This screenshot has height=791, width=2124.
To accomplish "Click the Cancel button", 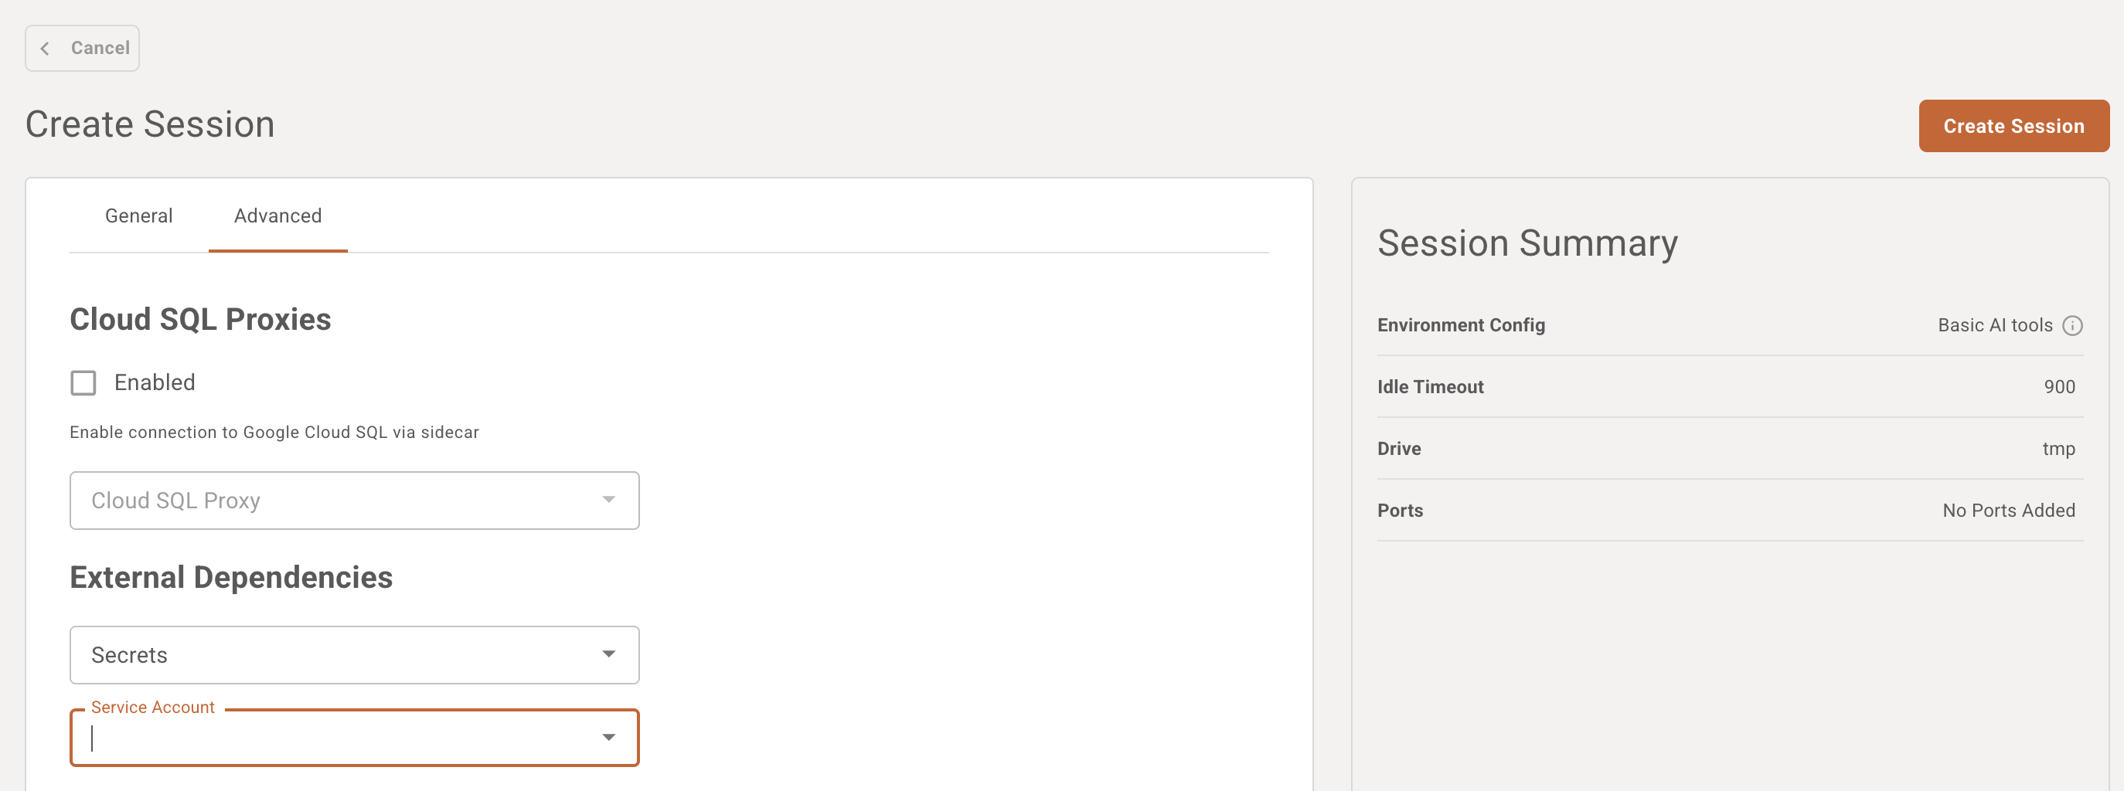I will coord(83,49).
